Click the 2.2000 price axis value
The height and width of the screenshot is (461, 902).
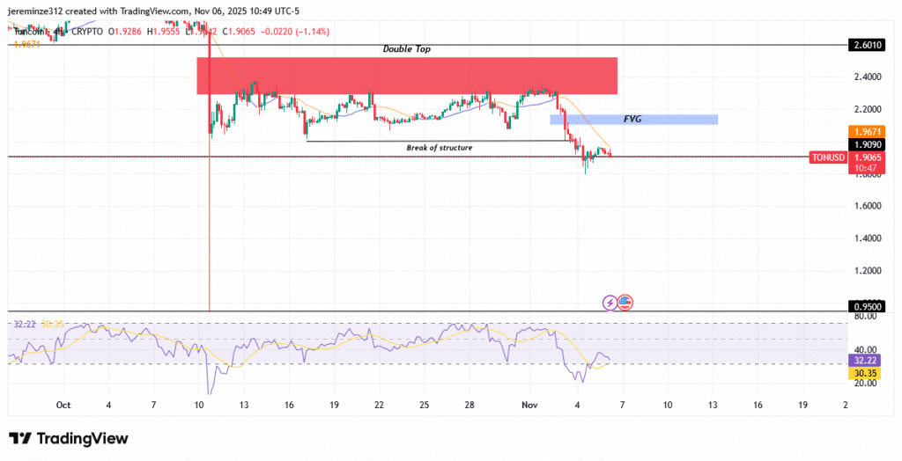[868, 108]
